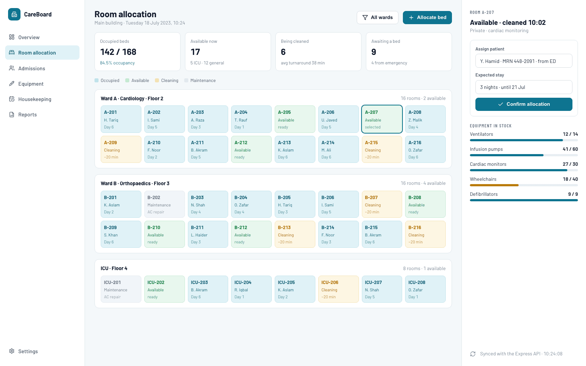Open the Admissions page
The image size is (586, 366).
pyautogui.click(x=42, y=68)
